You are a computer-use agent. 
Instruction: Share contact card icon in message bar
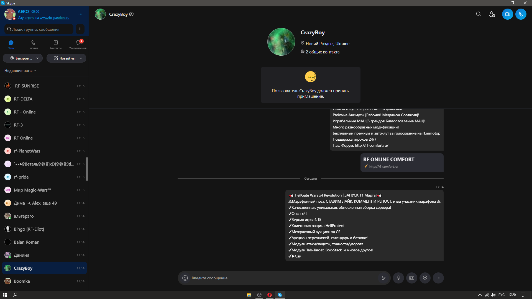pyautogui.click(x=412, y=278)
